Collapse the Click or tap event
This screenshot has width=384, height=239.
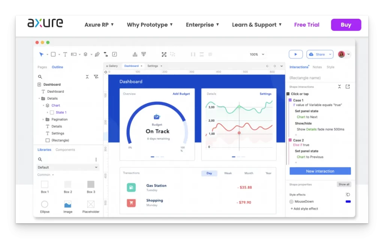(x=288, y=94)
